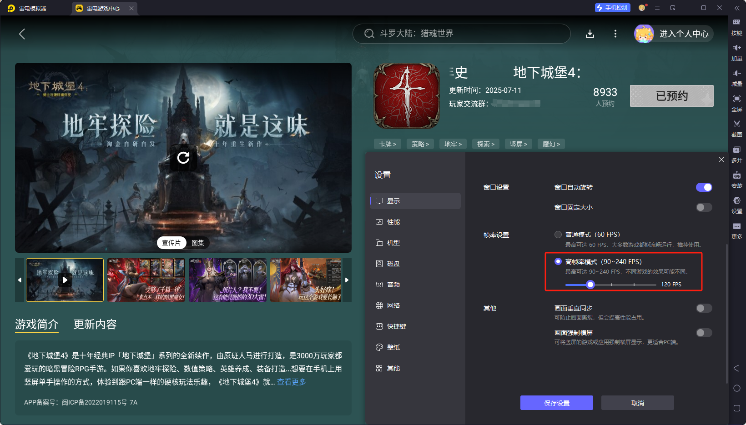This screenshot has height=425, width=746.
Task: Click the 查看更多 link
Action: click(x=292, y=382)
